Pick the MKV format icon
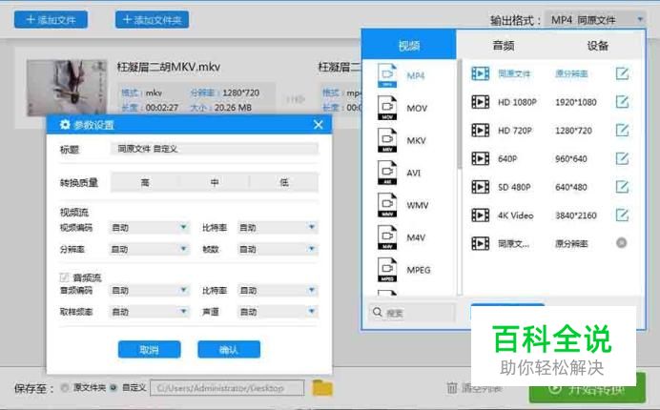 tap(387, 140)
